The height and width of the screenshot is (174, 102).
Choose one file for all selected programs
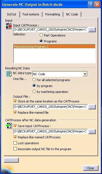pyautogui.click(x=34, y=80)
